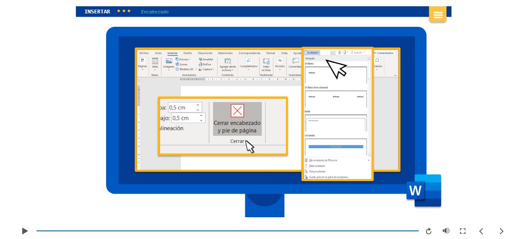Image resolution: width=514 pixels, height=239 pixels.
Task: Go to next slide arrow
Action: coord(501,231)
